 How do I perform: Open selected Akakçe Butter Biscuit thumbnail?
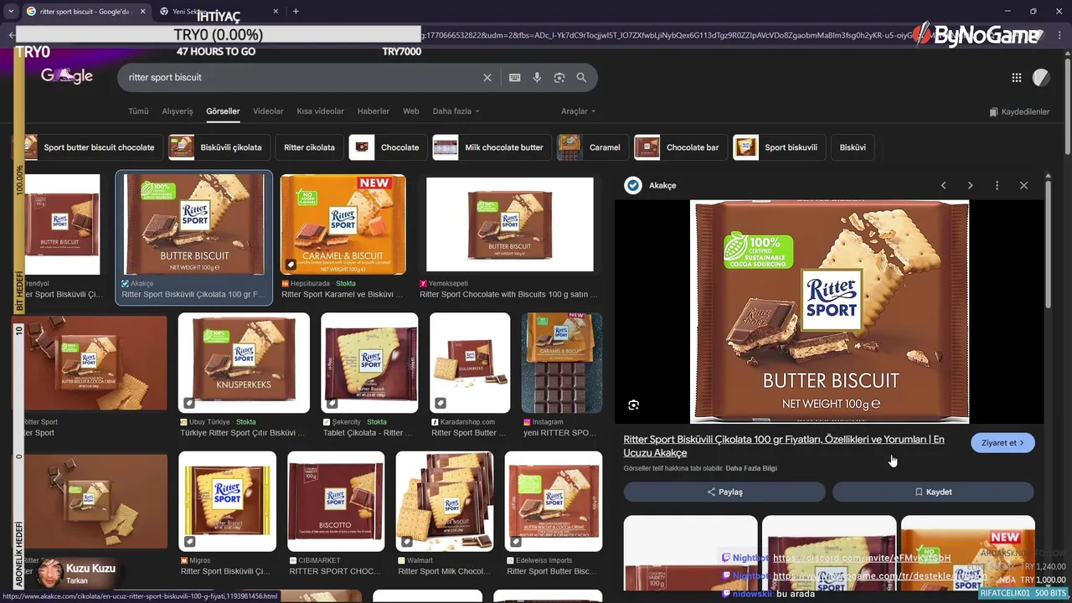193,224
